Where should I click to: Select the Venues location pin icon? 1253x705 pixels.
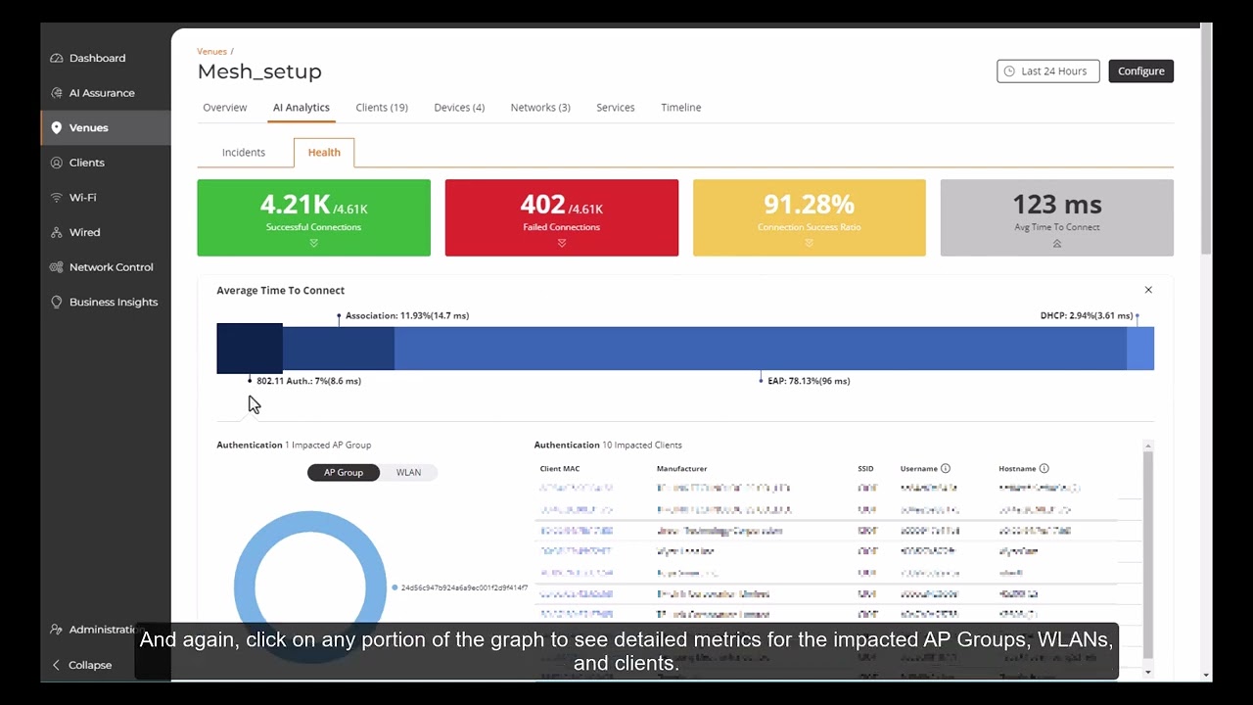pyautogui.click(x=57, y=127)
